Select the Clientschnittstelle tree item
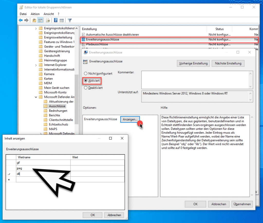Screen dimensions: 263x223 [x=61, y=120]
